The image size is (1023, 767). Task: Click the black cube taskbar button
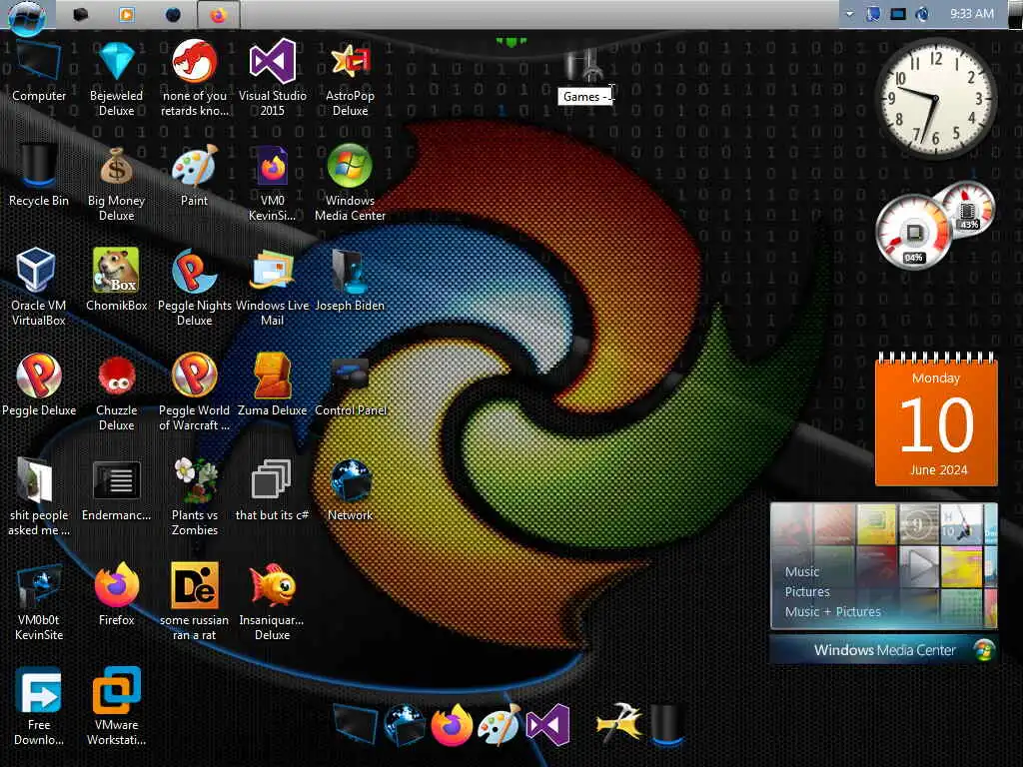pos(80,14)
